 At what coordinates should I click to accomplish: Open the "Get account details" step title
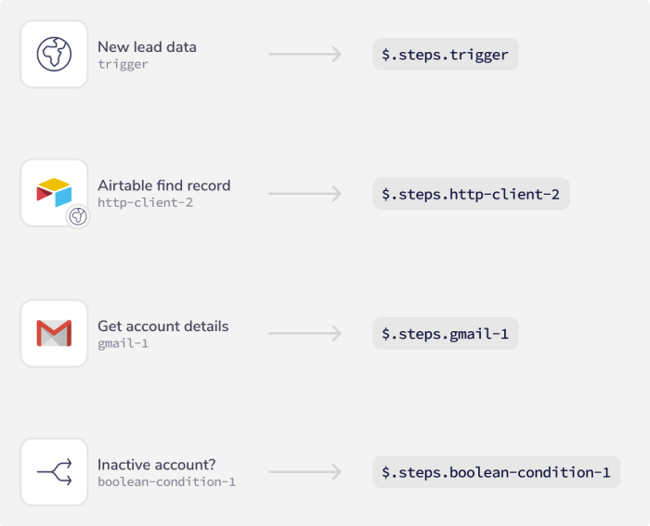(x=162, y=326)
